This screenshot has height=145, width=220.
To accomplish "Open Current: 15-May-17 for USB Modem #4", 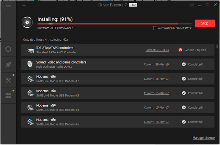I will (156, 108).
